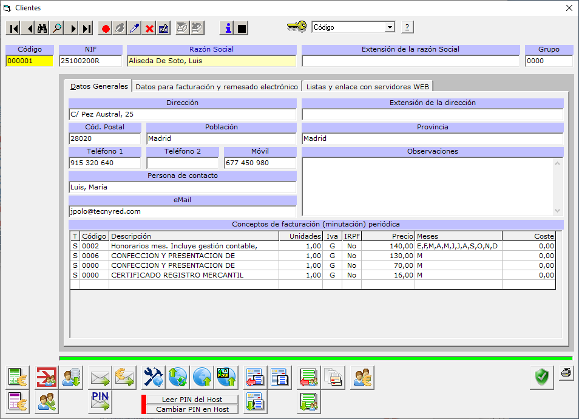Switch to Datos Generales tab
Viewport: 579px width, 419px height.
[99, 86]
